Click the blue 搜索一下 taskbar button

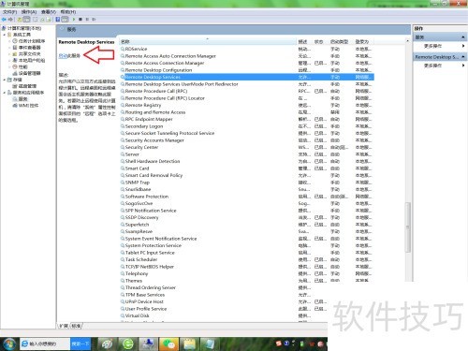click(80, 344)
